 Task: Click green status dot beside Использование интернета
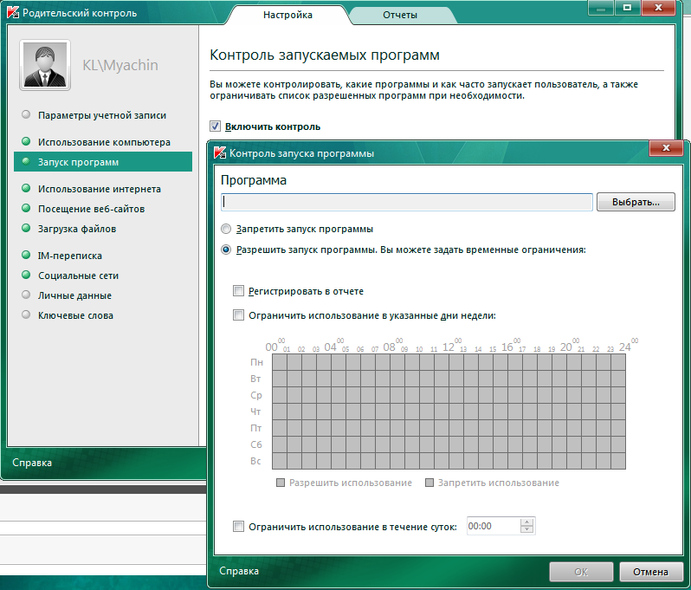coord(26,188)
